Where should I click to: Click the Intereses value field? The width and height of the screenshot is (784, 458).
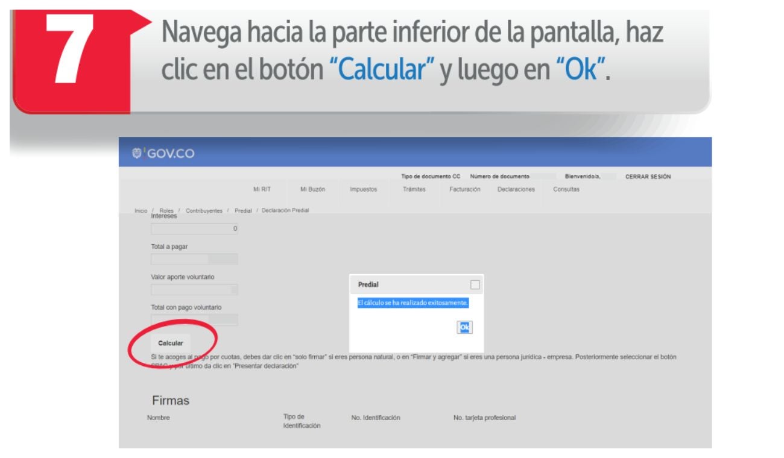click(194, 229)
